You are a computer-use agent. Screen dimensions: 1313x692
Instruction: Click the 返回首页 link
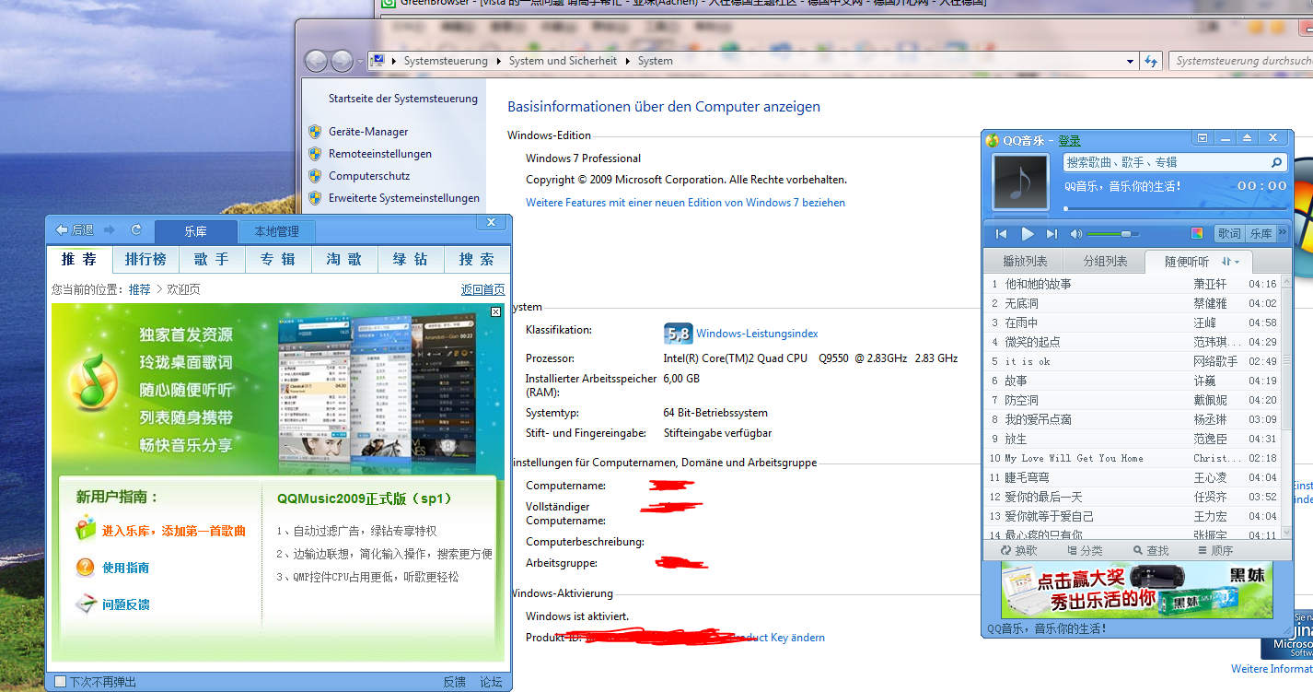tap(483, 289)
